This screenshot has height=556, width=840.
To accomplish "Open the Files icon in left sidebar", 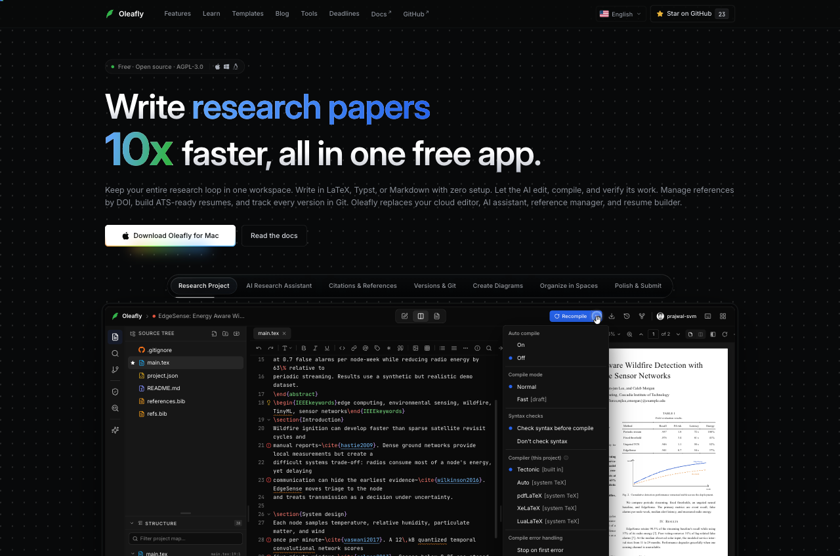I will tap(115, 337).
